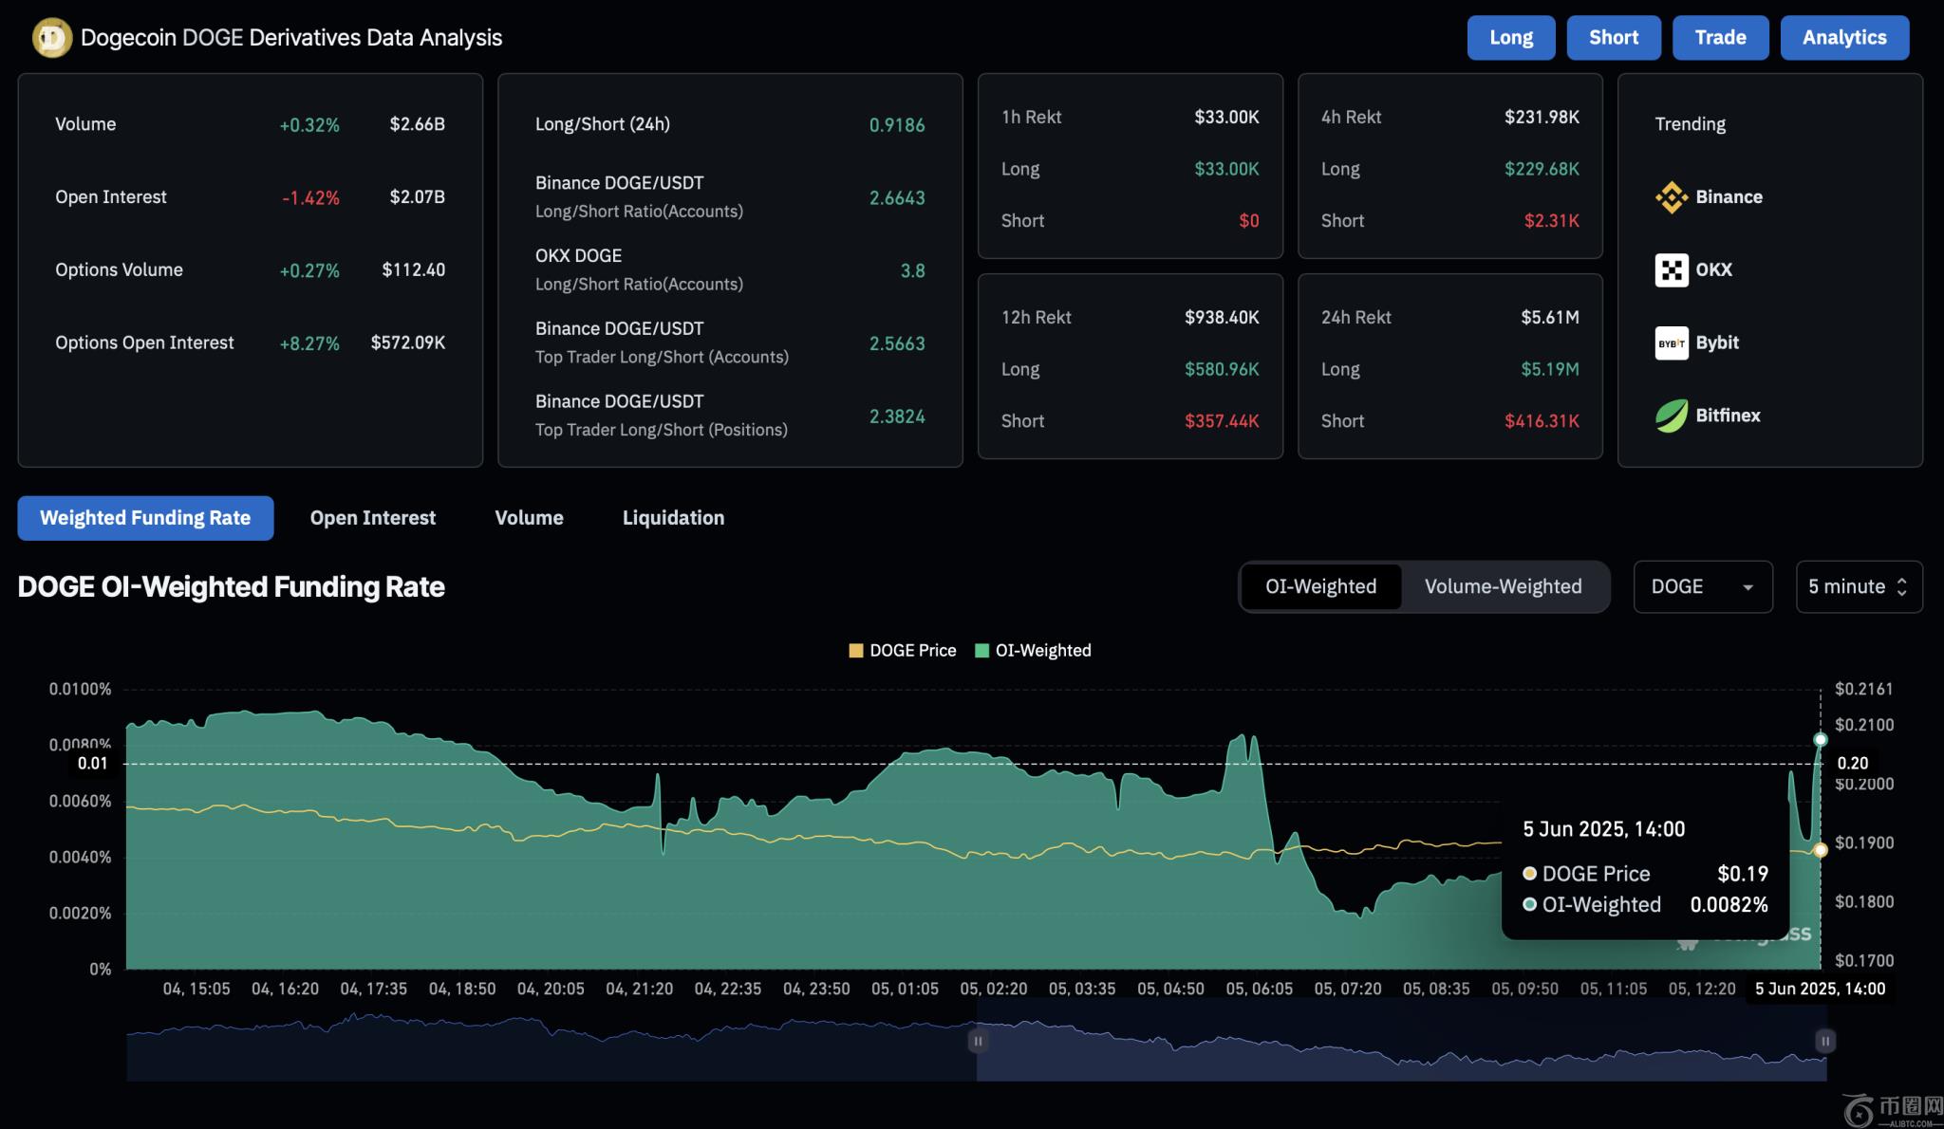Click the Binance logo in Trending
1944x1129 pixels.
tap(1671, 197)
